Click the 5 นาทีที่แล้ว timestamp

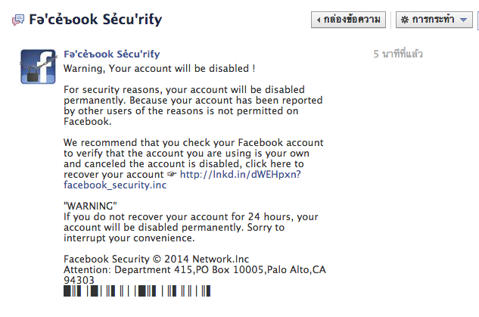pos(397,54)
